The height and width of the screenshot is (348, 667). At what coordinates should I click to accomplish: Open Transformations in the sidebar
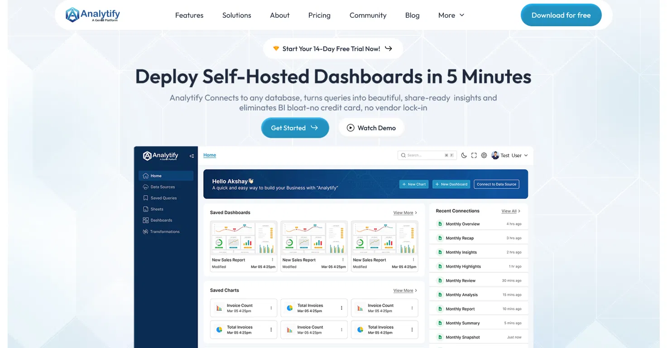tap(164, 232)
